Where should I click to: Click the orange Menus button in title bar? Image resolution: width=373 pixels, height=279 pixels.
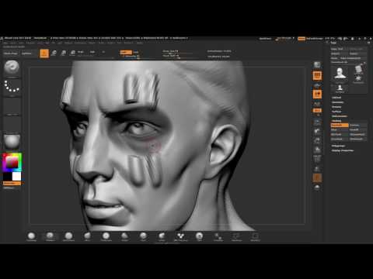click(302, 39)
